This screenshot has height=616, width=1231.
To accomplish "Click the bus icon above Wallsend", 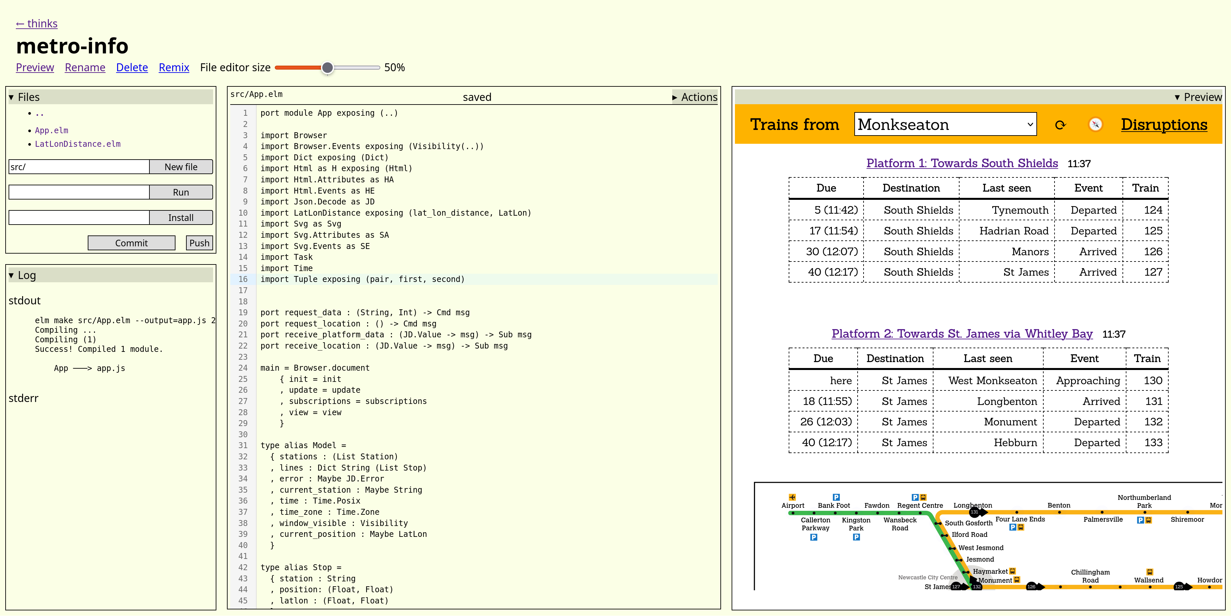I will (x=1149, y=571).
